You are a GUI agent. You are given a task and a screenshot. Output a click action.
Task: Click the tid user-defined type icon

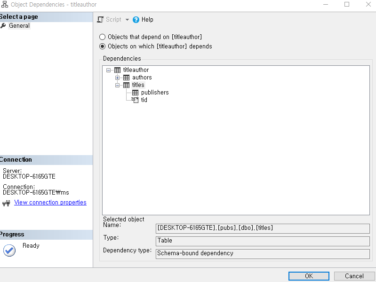[x=135, y=100]
